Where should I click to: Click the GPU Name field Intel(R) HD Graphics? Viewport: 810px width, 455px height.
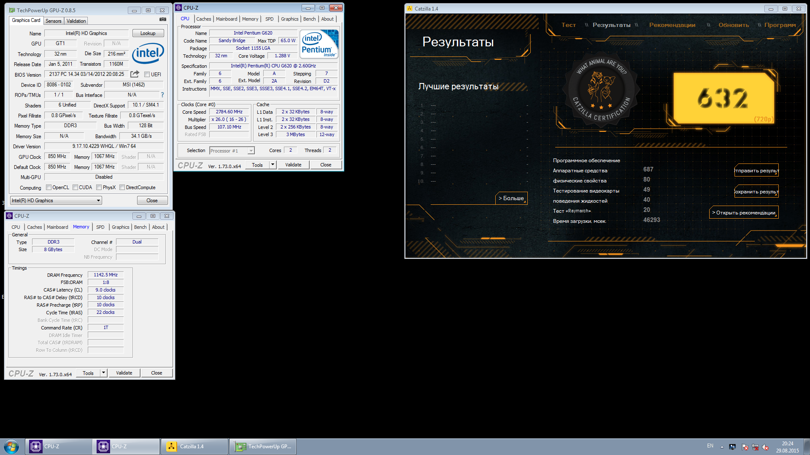(x=86, y=33)
